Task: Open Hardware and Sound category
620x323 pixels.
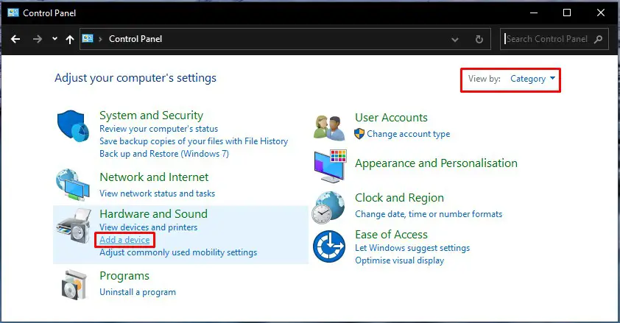Action: click(153, 213)
